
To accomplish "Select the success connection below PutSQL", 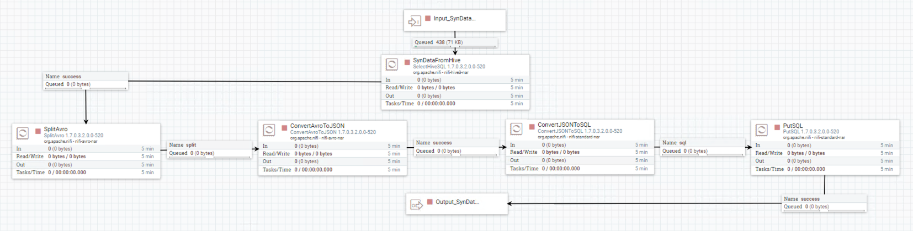I will (x=824, y=203).
